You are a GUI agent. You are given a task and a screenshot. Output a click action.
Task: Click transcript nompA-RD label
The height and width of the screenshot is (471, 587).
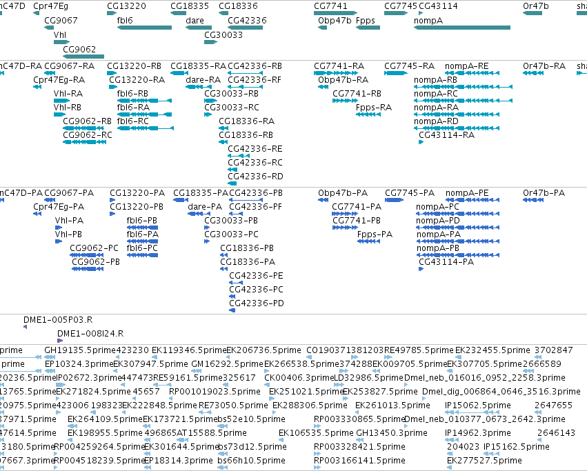coord(436,121)
